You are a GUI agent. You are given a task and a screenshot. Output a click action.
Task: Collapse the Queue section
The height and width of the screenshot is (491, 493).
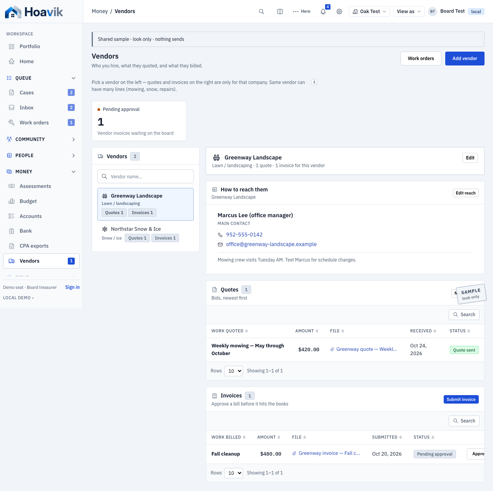[41, 78]
